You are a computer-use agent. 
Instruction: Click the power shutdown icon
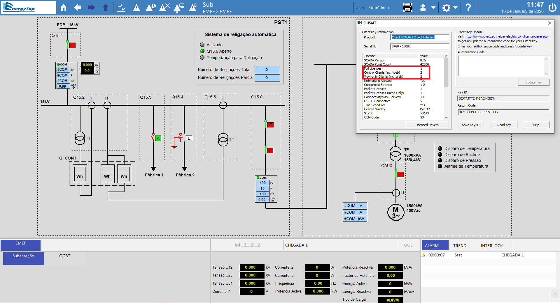(552, 8)
